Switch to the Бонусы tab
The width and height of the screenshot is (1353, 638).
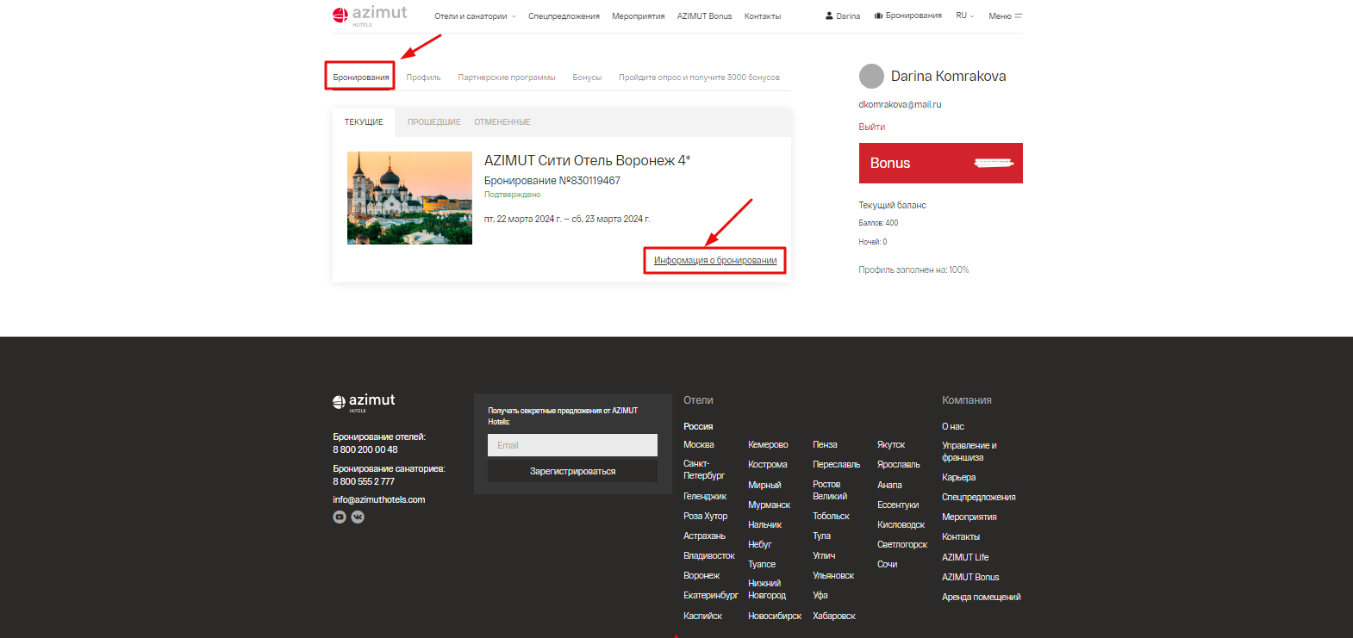tap(587, 77)
